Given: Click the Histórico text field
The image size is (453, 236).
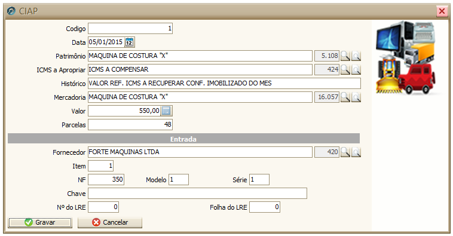Looking at the screenshot, I should click(225, 83).
